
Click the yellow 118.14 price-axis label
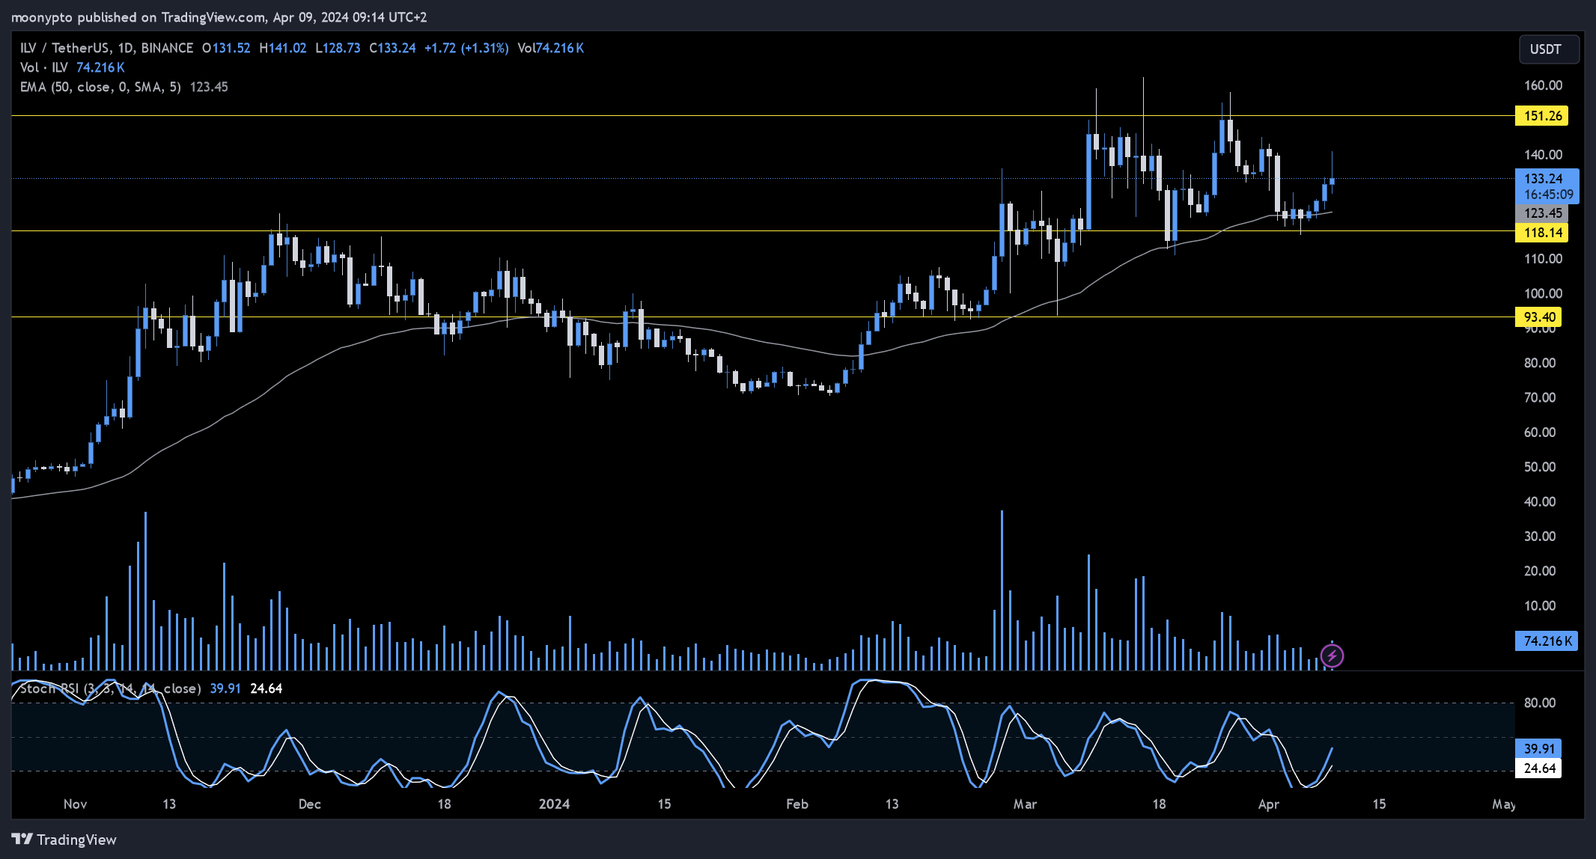pos(1542,233)
